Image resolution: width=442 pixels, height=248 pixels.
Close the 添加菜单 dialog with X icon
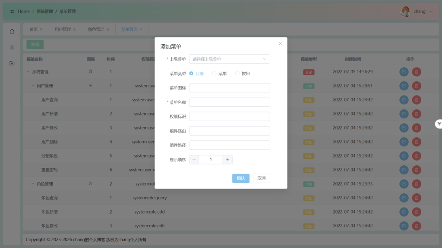280,43
